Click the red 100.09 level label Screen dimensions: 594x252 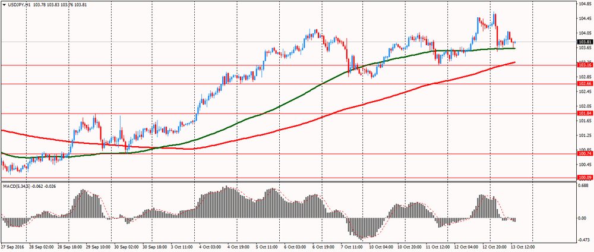pos(584,177)
